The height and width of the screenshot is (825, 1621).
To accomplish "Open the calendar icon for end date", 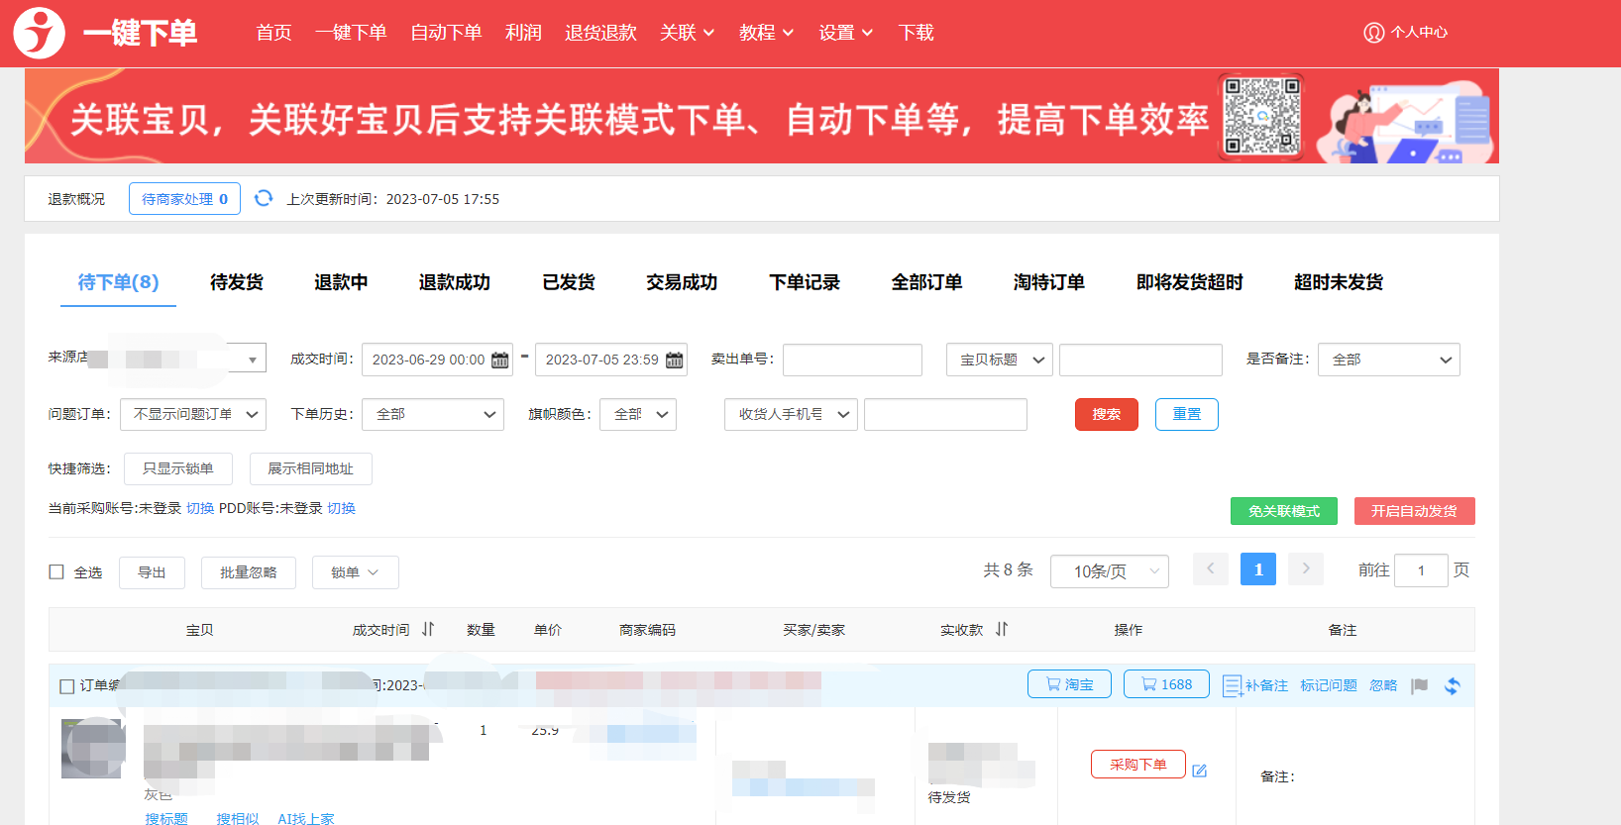I will pyautogui.click(x=675, y=360).
